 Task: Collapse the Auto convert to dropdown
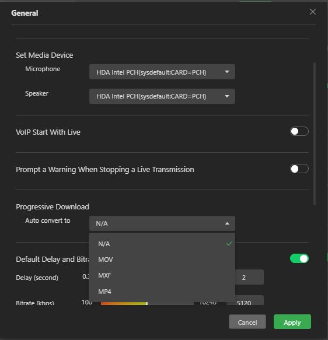162,223
